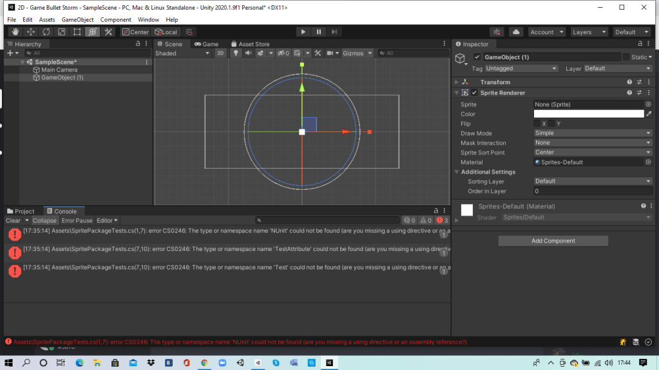
Task: Uncheck the GameObject (1) active checkbox
Action: click(x=477, y=57)
